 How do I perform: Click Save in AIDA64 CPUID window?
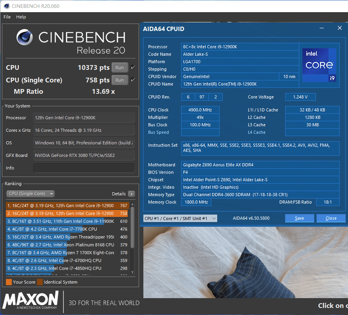[299, 218]
